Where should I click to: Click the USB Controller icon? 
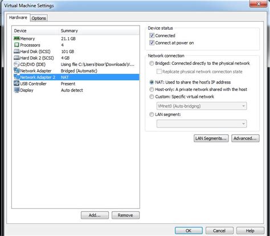tap(17, 84)
